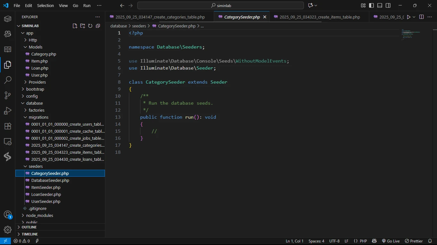
Task: Open the Selection menu
Action: tap(45, 5)
